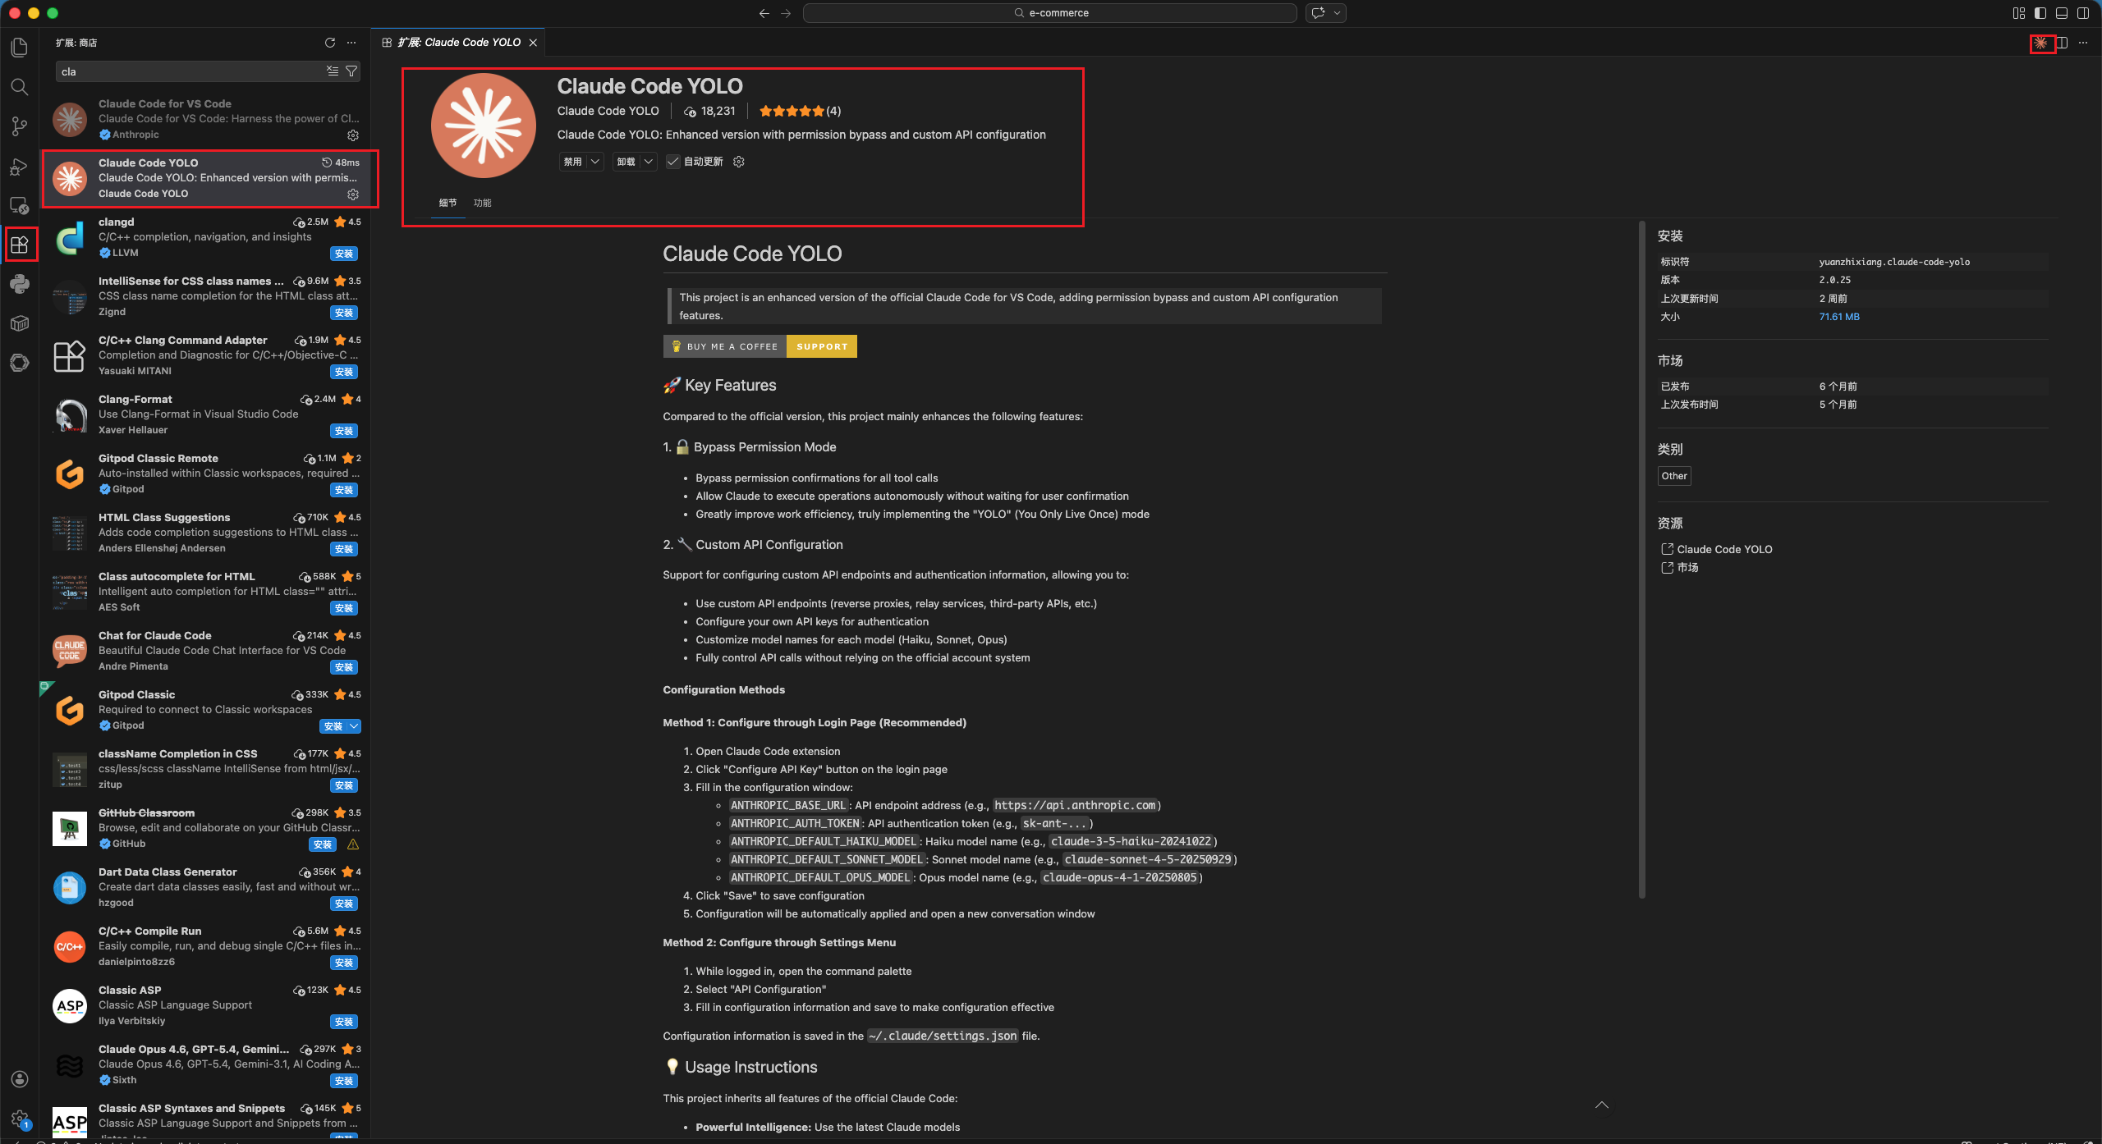Toggle the secondary side bar layout button

pyautogui.click(x=2083, y=13)
